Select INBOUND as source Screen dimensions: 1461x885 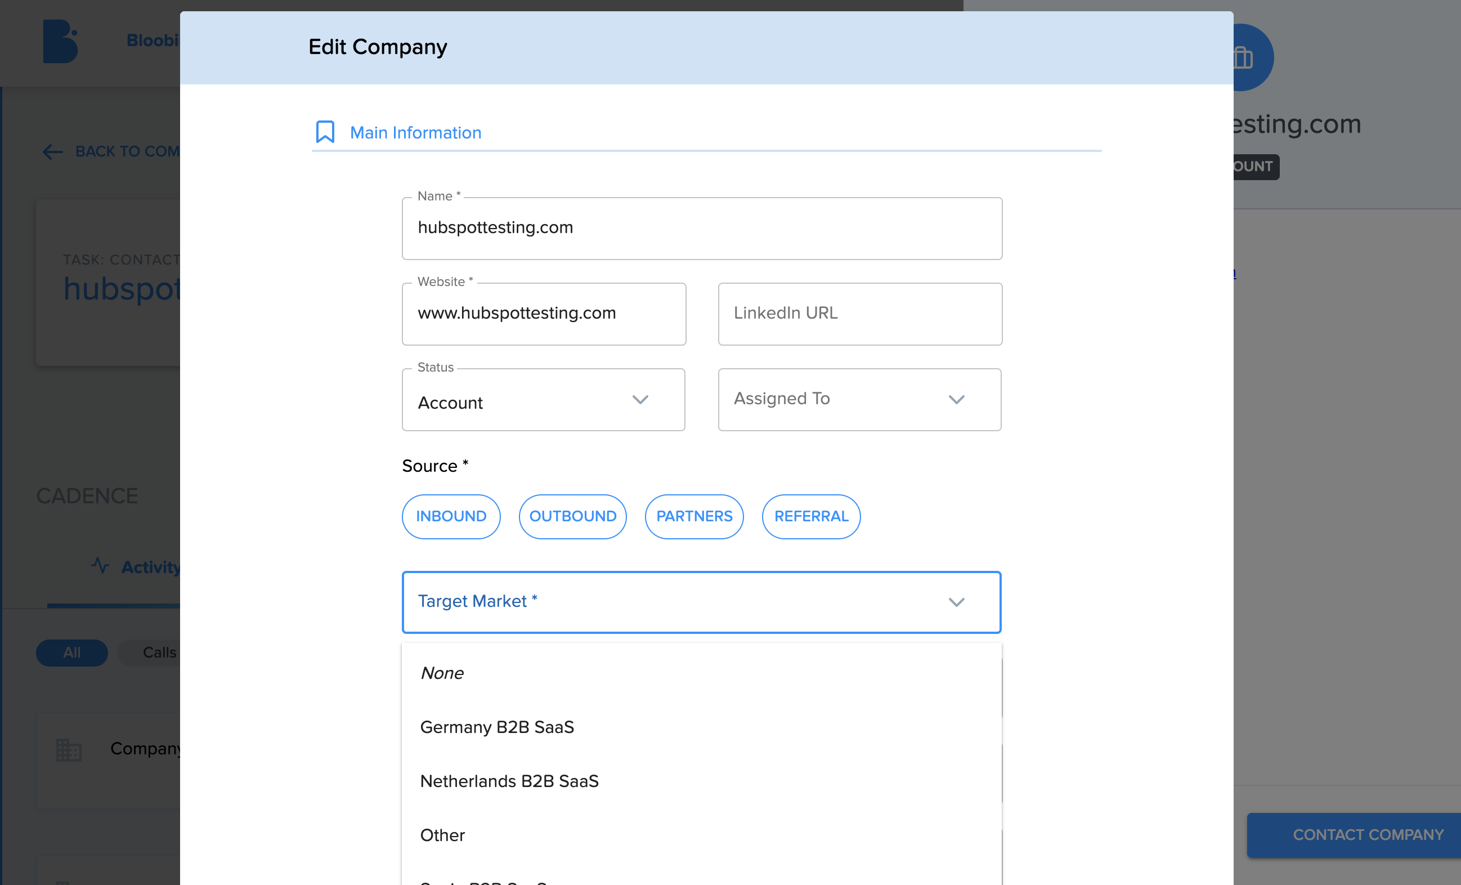pos(451,517)
